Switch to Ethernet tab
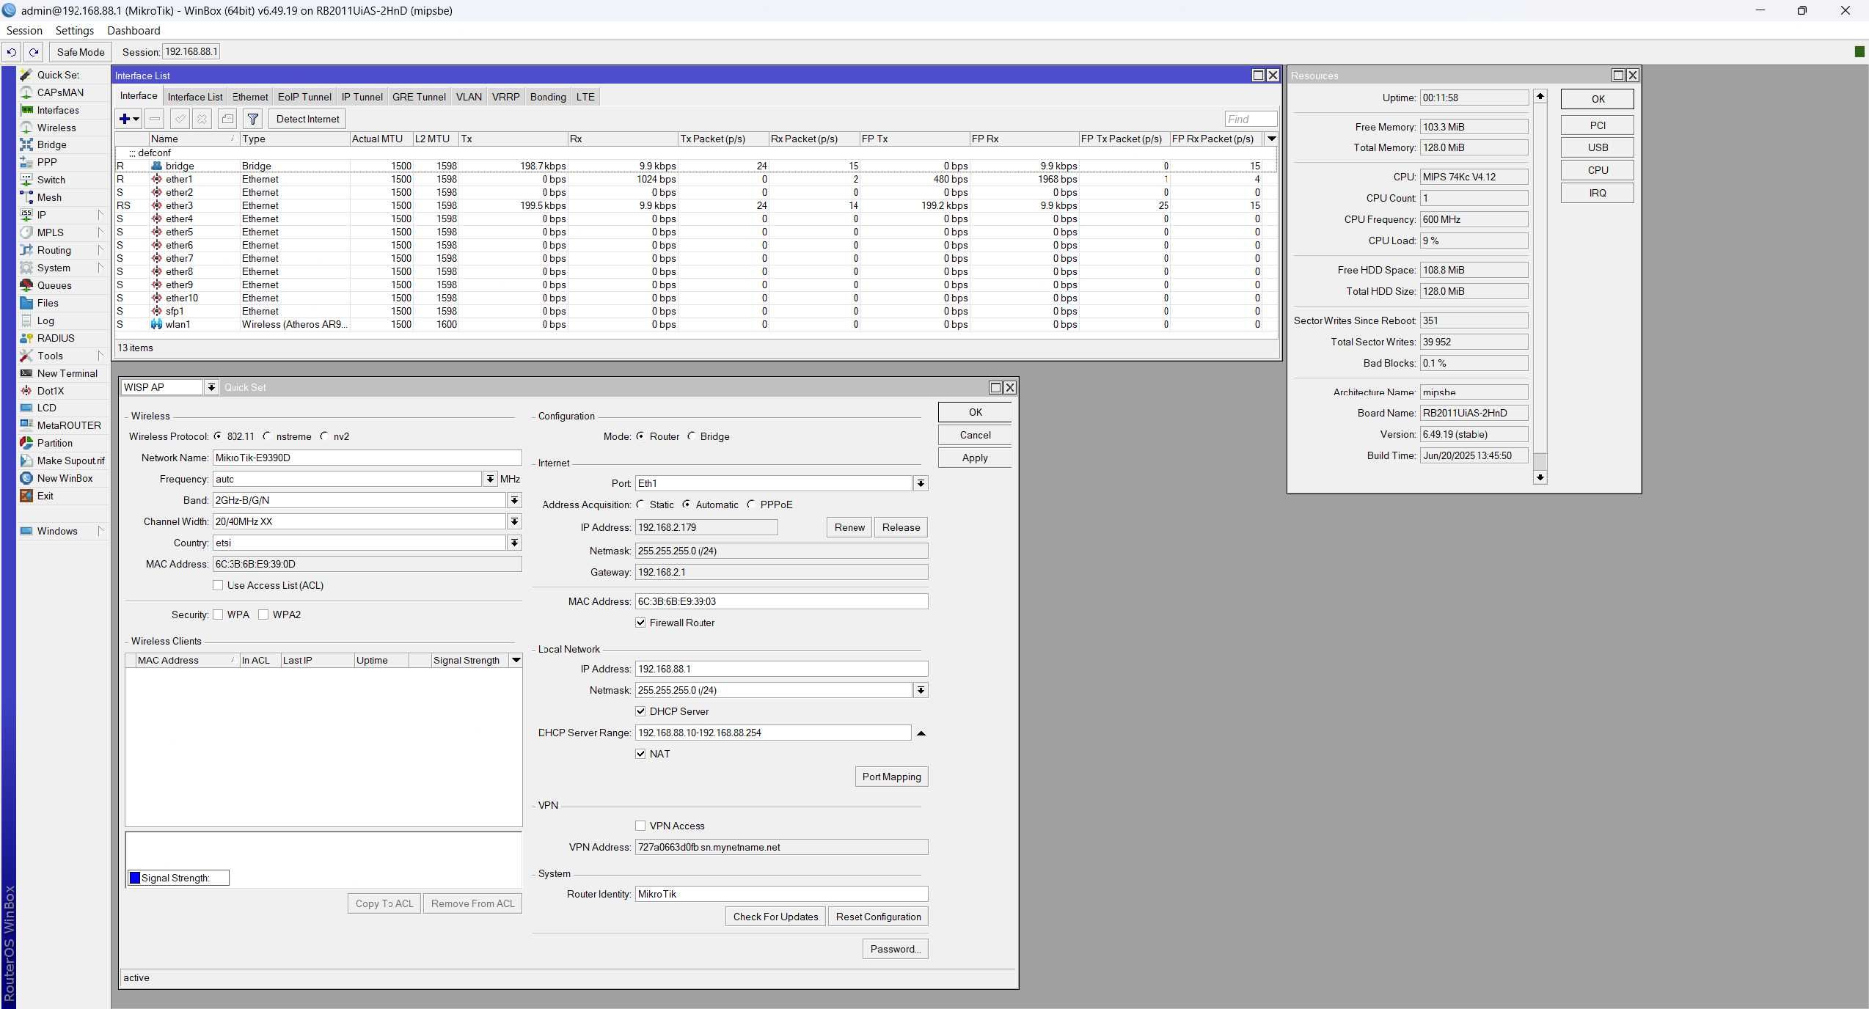Image resolution: width=1869 pixels, height=1009 pixels. coord(250,97)
